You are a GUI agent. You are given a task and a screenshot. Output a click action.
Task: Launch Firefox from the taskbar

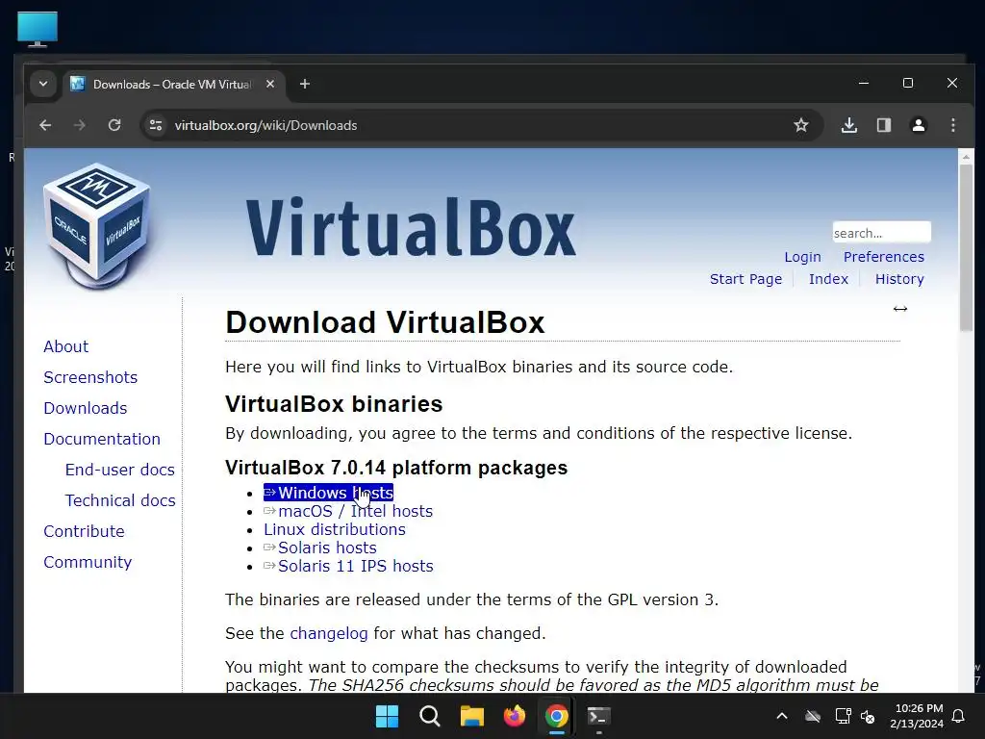(x=514, y=716)
